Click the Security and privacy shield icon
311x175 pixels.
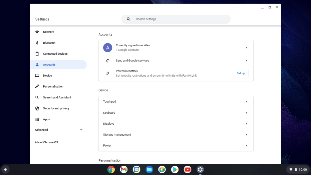point(37,108)
